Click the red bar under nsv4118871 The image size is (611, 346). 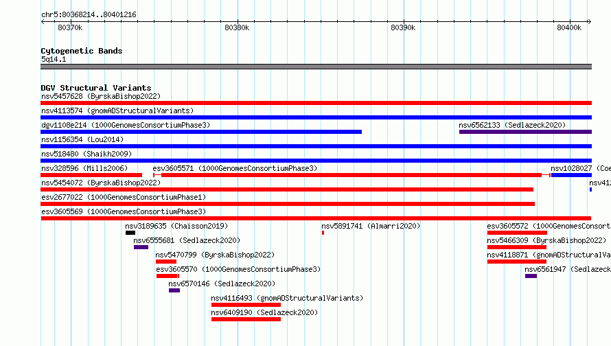click(x=517, y=262)
